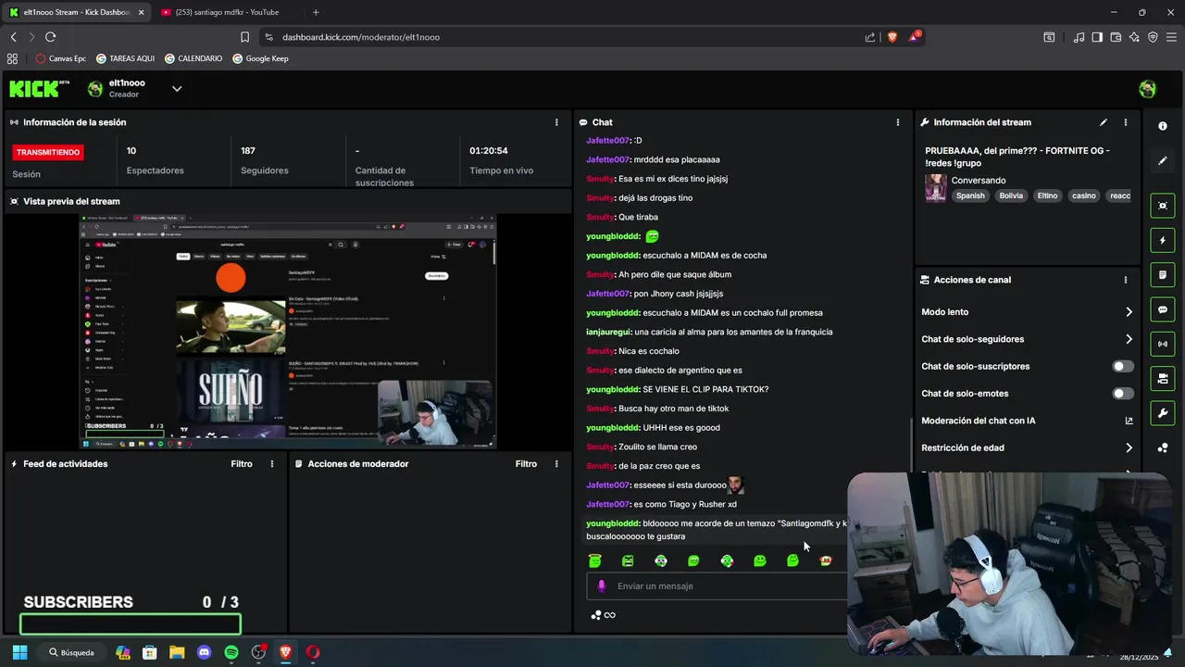Open a new browser tab
The width and height of the screenshot is (1185, 667).
coord(316,12)
